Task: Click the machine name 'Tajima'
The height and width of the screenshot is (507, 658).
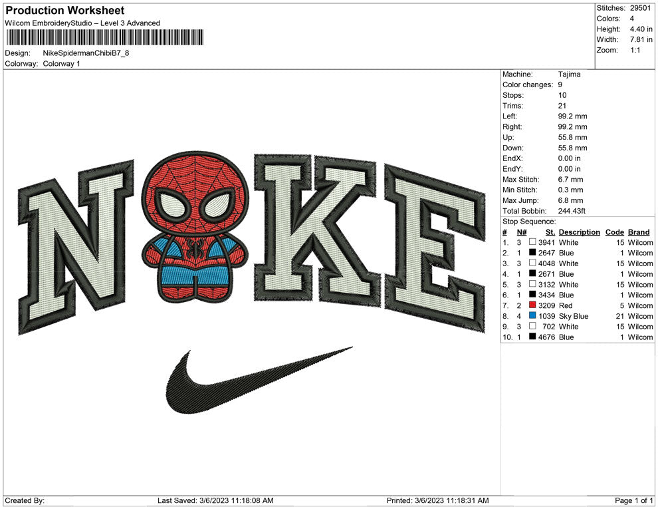Action: pyautogui.click(x=569, y=74)
